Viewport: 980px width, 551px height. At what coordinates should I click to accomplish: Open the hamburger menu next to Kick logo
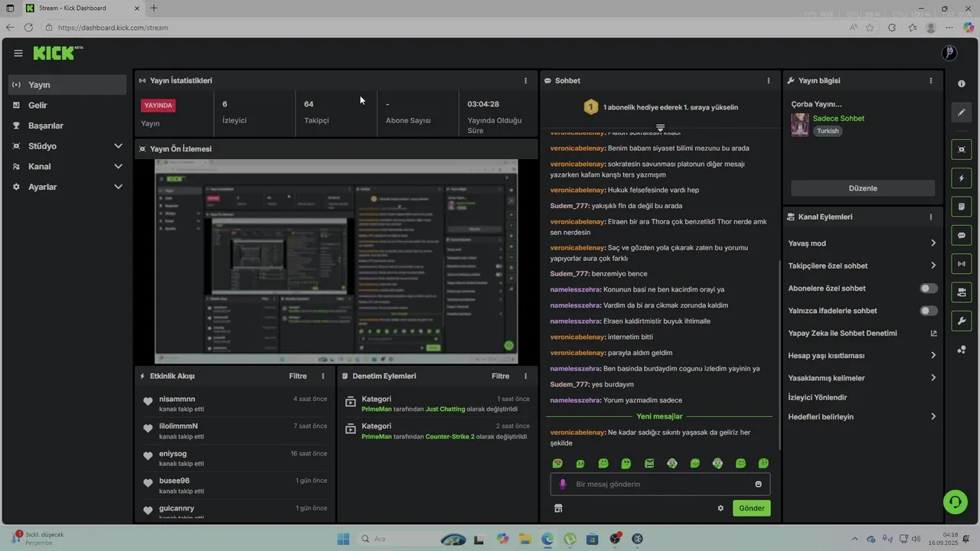coord(18,54)
